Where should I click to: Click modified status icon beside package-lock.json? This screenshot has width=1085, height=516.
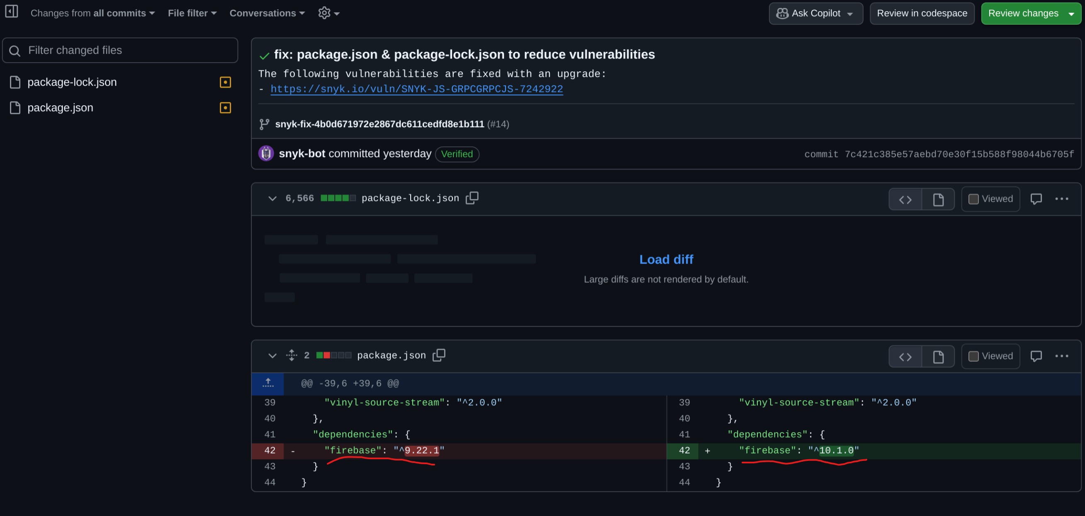[x=225, y=82]
